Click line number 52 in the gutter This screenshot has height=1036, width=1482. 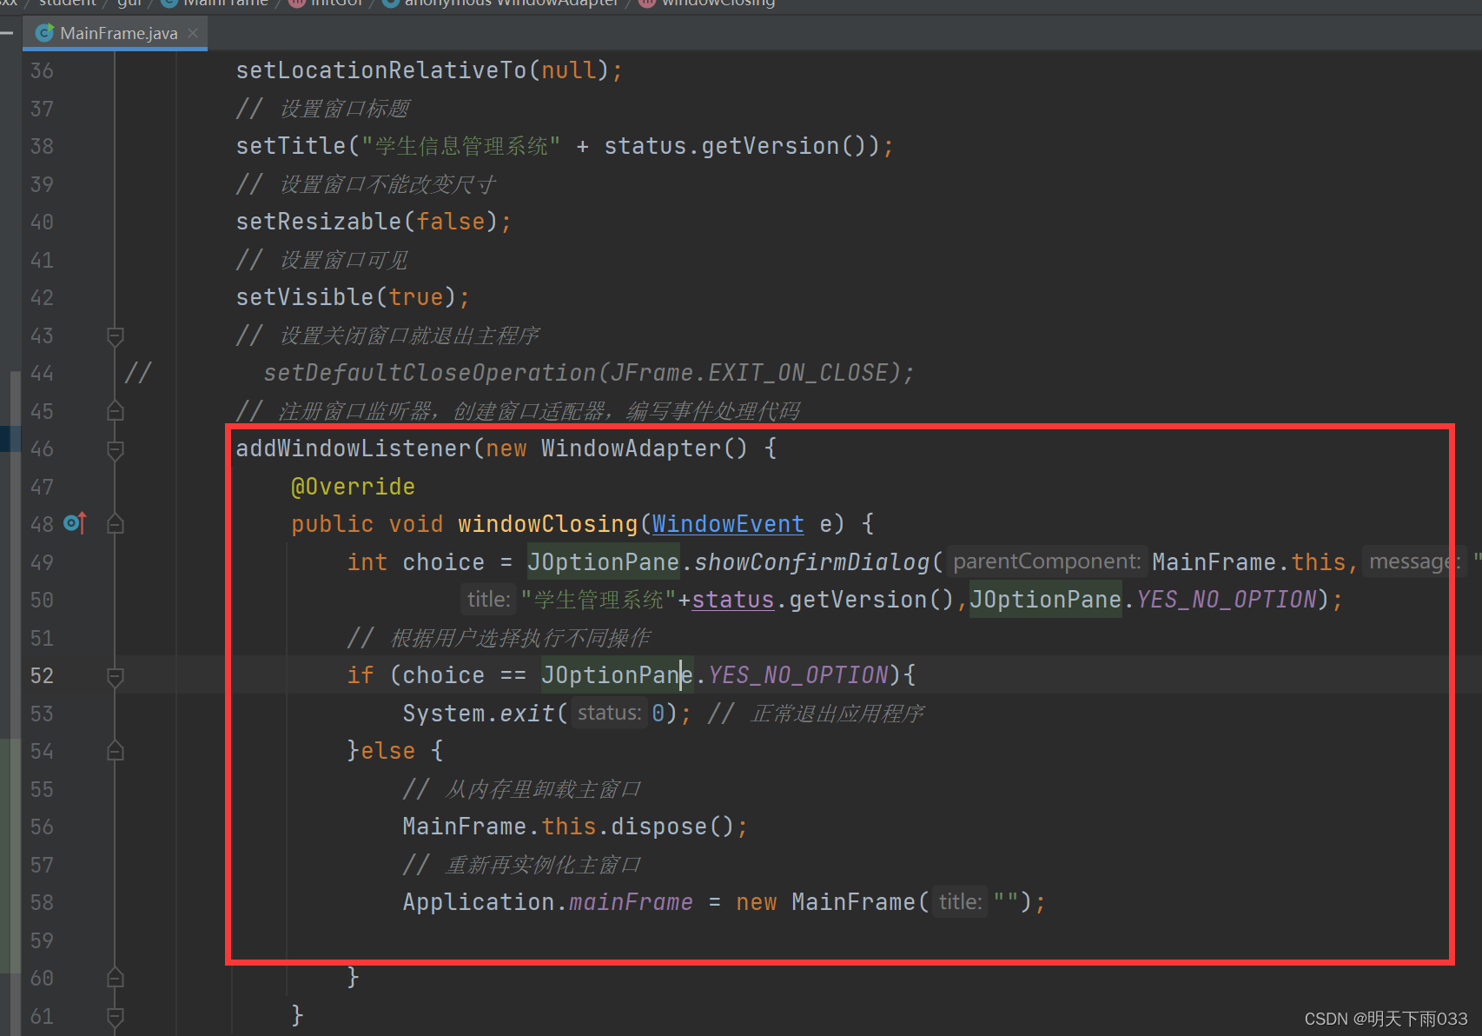pos(42,675)
